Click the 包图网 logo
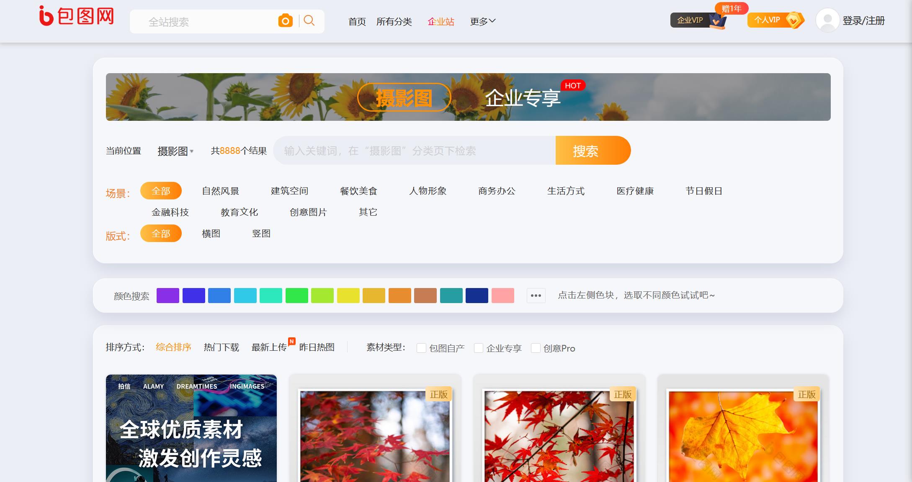This screenshot has width=912, height=482. pos(77,16)
